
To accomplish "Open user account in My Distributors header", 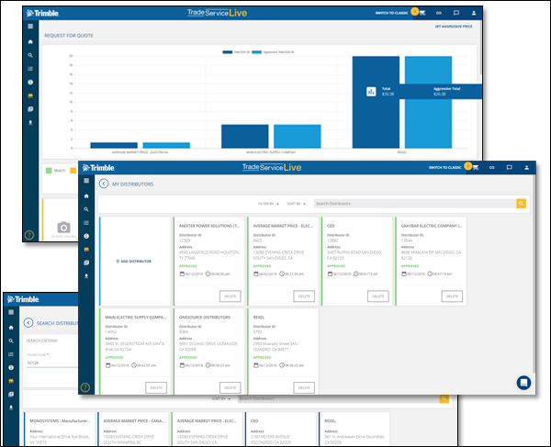I will [526, 167].
